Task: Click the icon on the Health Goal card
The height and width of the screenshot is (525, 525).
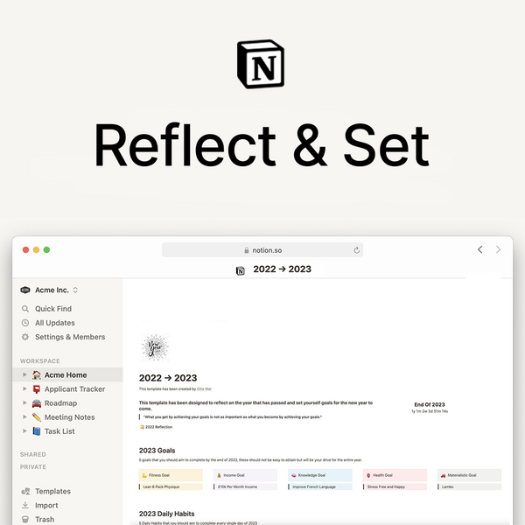Action: click(368, 475)
